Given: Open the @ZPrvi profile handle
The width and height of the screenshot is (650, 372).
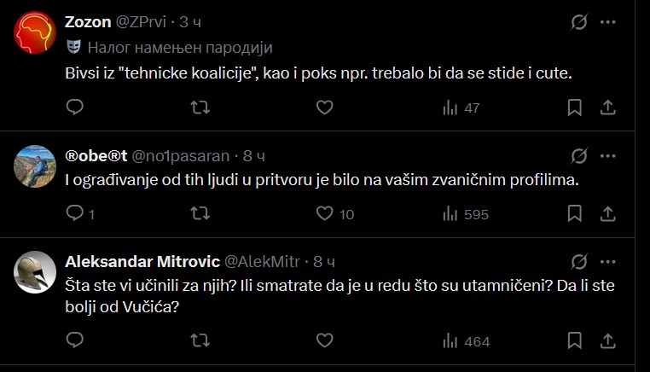Looking at the screenshot, I should (x=141, y=22).
